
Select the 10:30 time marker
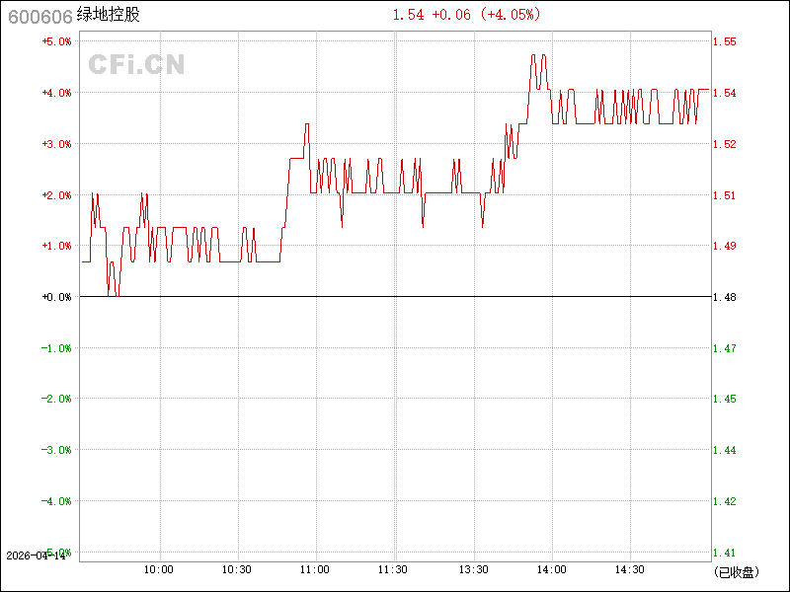pyautogui.click(x=237, y=569)
